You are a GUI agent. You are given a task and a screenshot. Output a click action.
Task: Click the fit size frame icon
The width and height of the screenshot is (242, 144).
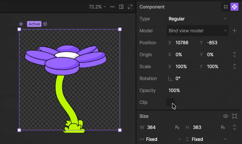point(234,116)
